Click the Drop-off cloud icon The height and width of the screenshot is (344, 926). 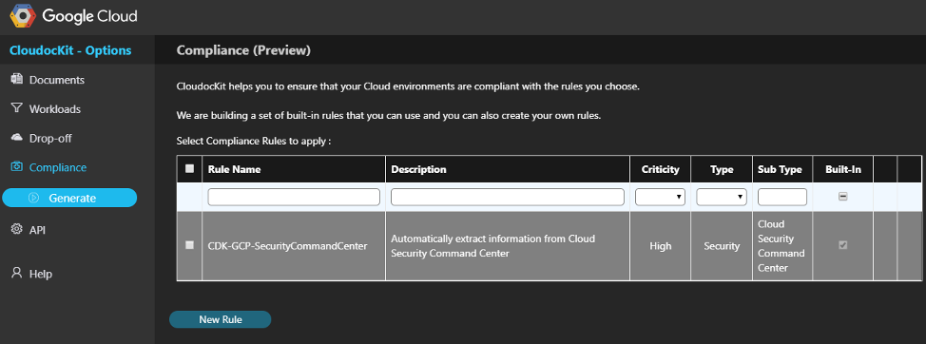click(x=17, y=138)
